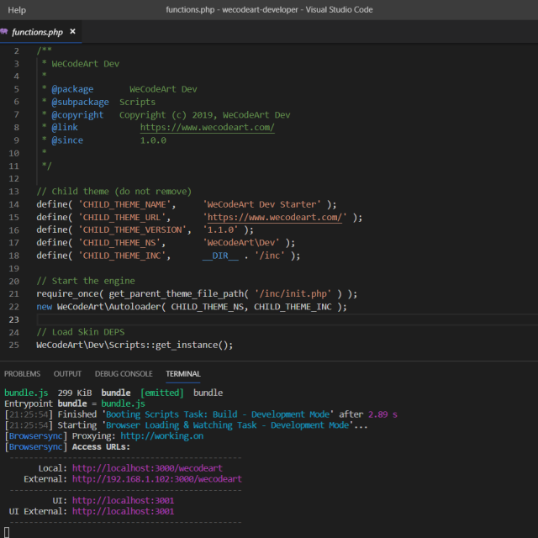This screenshot has width=538, height=538.
Task: Follow the CHILD_THEME_URL wecodeart.com link on line 15
Action: tap(275, 217)
